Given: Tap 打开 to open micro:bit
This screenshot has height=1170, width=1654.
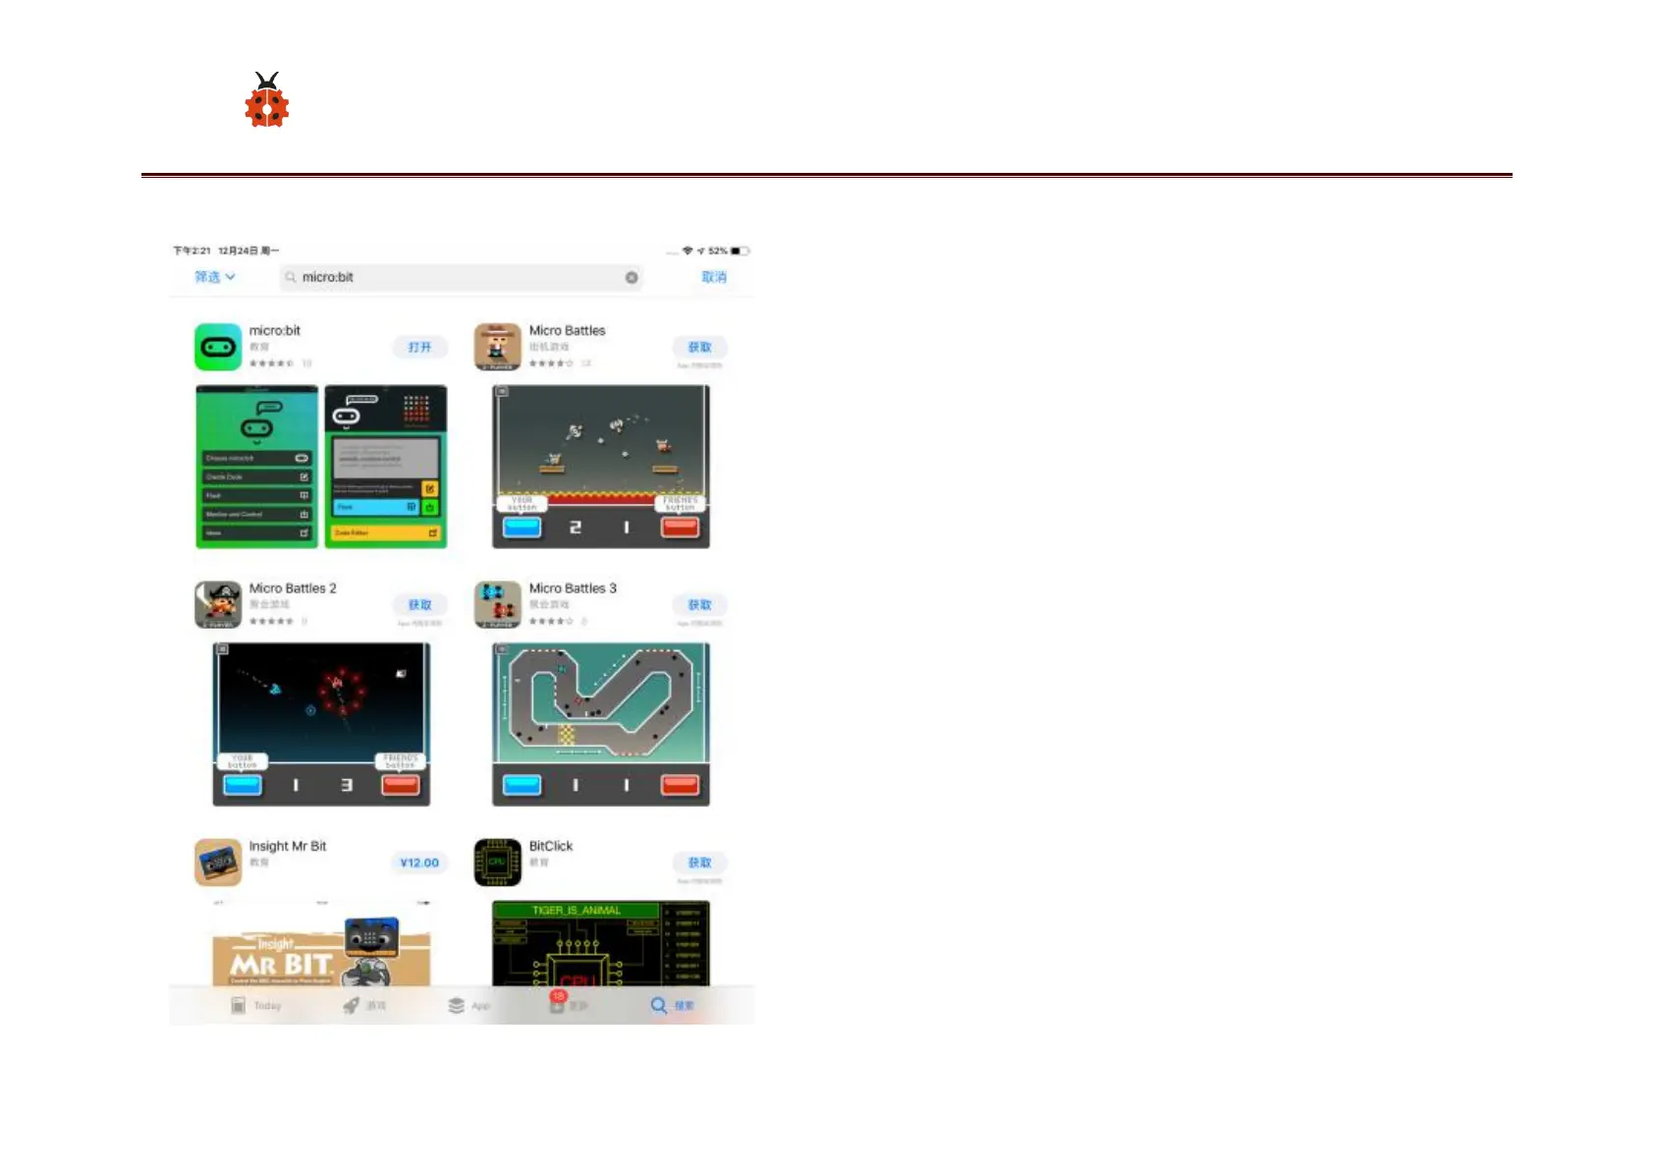Looking at the screenshot, I should click(x=420, y=347).
